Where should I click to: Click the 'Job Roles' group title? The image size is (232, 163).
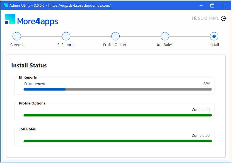click(x=27, y=129)
